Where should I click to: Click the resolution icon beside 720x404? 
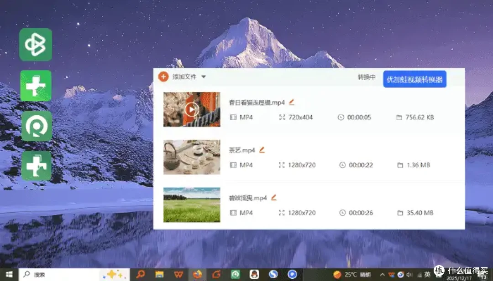282,118
